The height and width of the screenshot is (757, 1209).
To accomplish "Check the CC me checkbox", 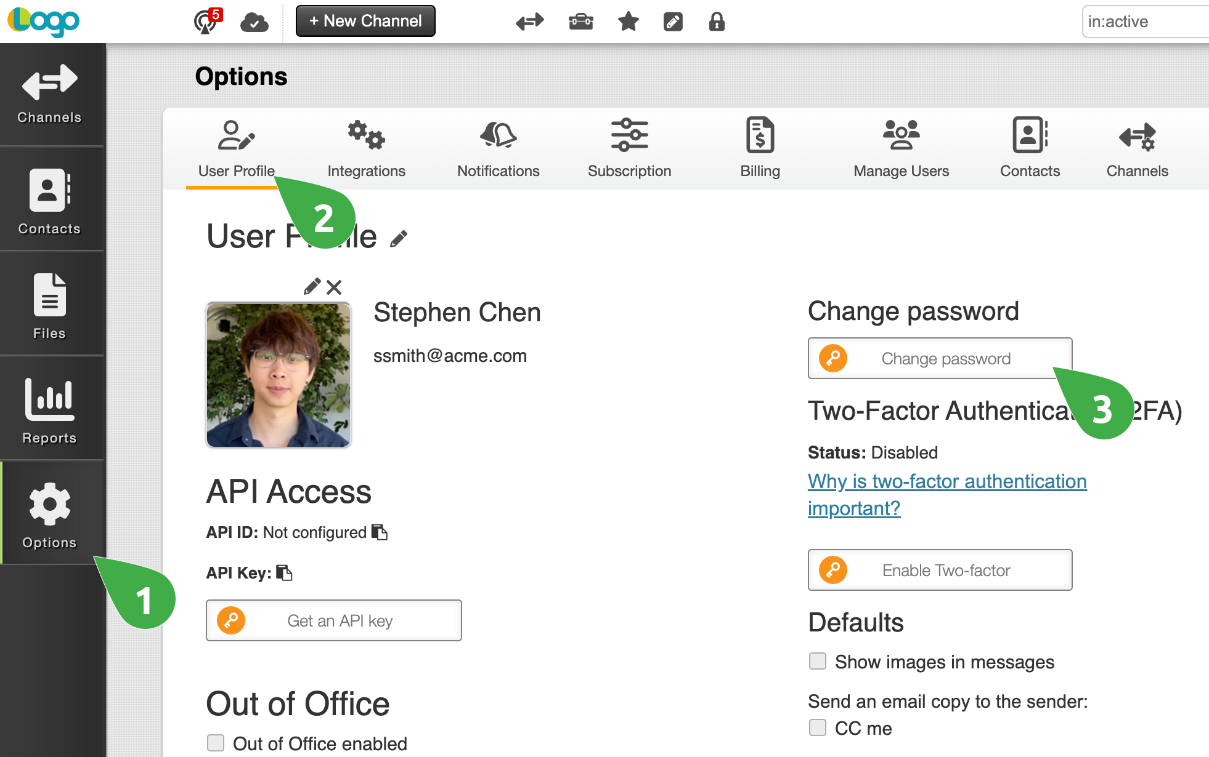I will (x=818, y=727).
